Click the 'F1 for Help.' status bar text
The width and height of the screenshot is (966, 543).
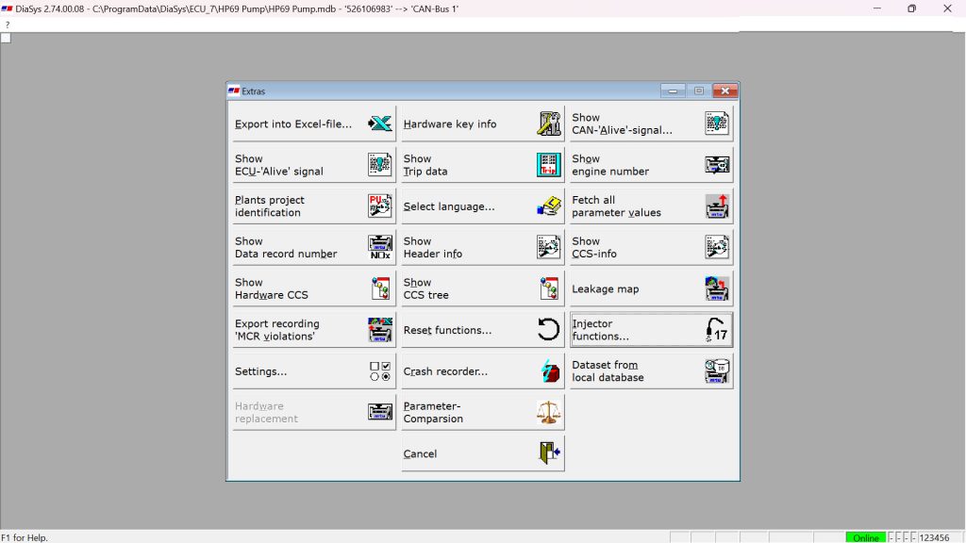tap(25, 537)
